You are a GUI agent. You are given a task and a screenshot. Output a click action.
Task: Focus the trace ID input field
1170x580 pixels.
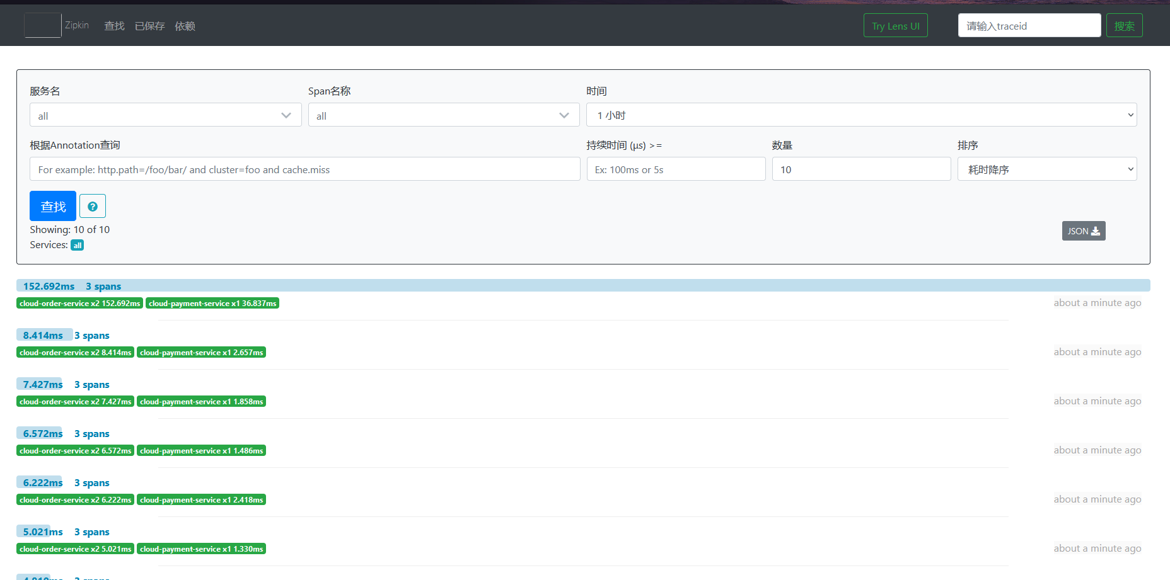point(1029,26)
